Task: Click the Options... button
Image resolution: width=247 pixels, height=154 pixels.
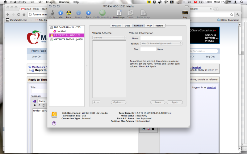Action: pyautogui.click(x=119, y=102)
